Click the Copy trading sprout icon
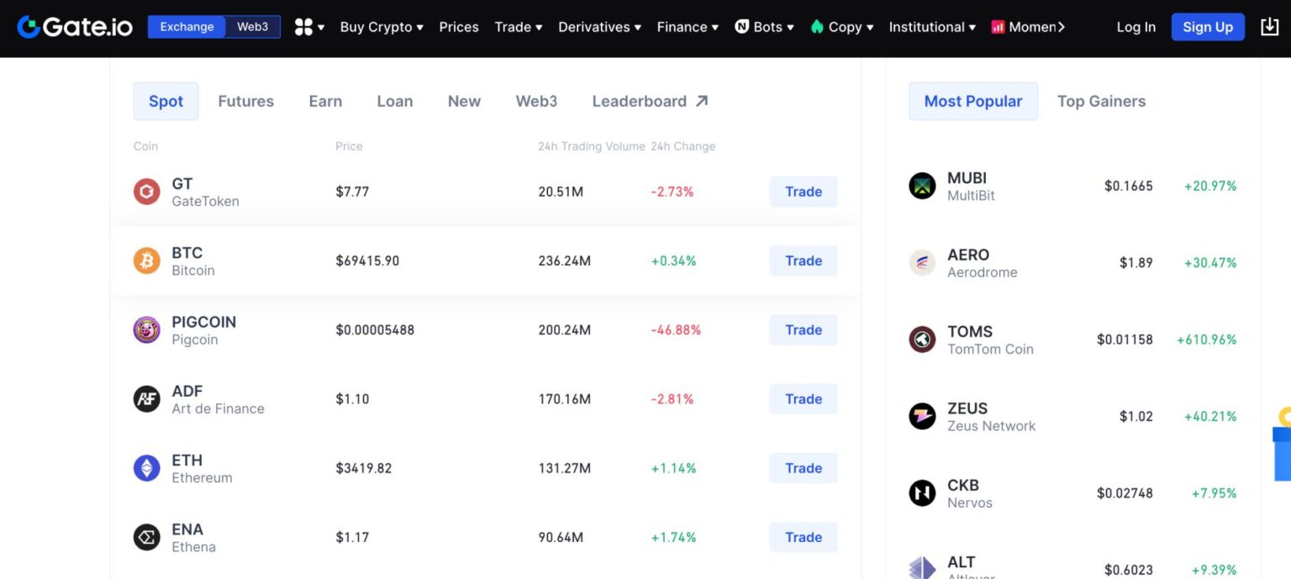This screenshot has width=1291, height=579. (x=818, y=26)
